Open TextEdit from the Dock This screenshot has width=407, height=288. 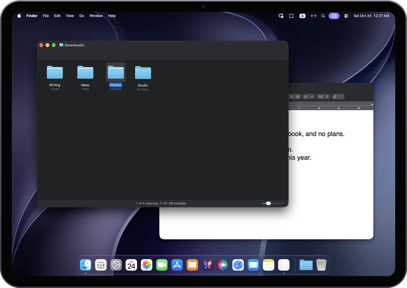284,265
